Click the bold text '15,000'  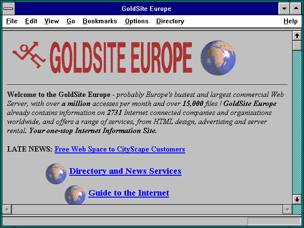click(x=193, y=104)
